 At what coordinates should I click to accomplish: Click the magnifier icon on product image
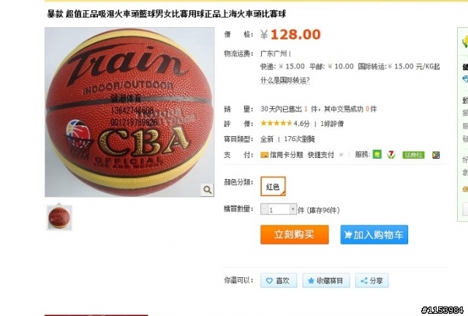[208, 189]
